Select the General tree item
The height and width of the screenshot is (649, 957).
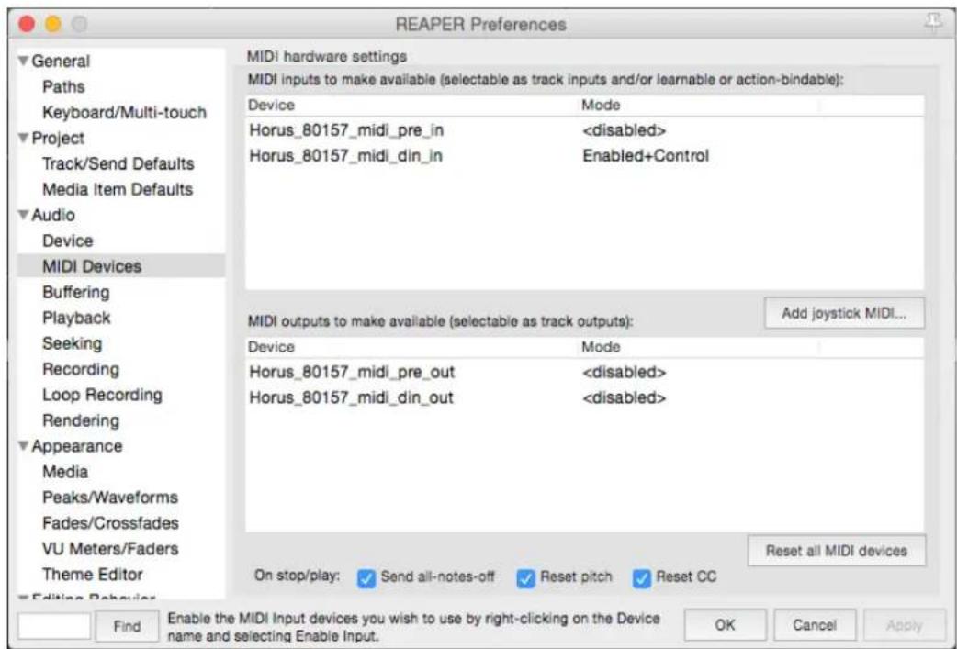point(61,61)
